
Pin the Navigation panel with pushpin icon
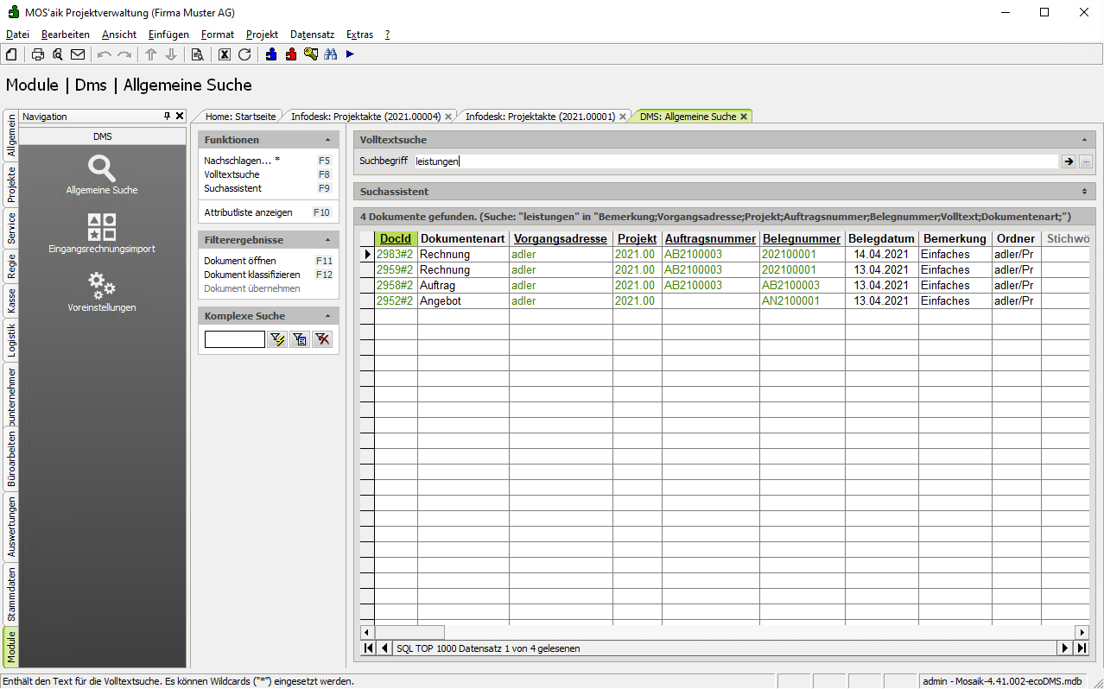(x=168, y=116)
